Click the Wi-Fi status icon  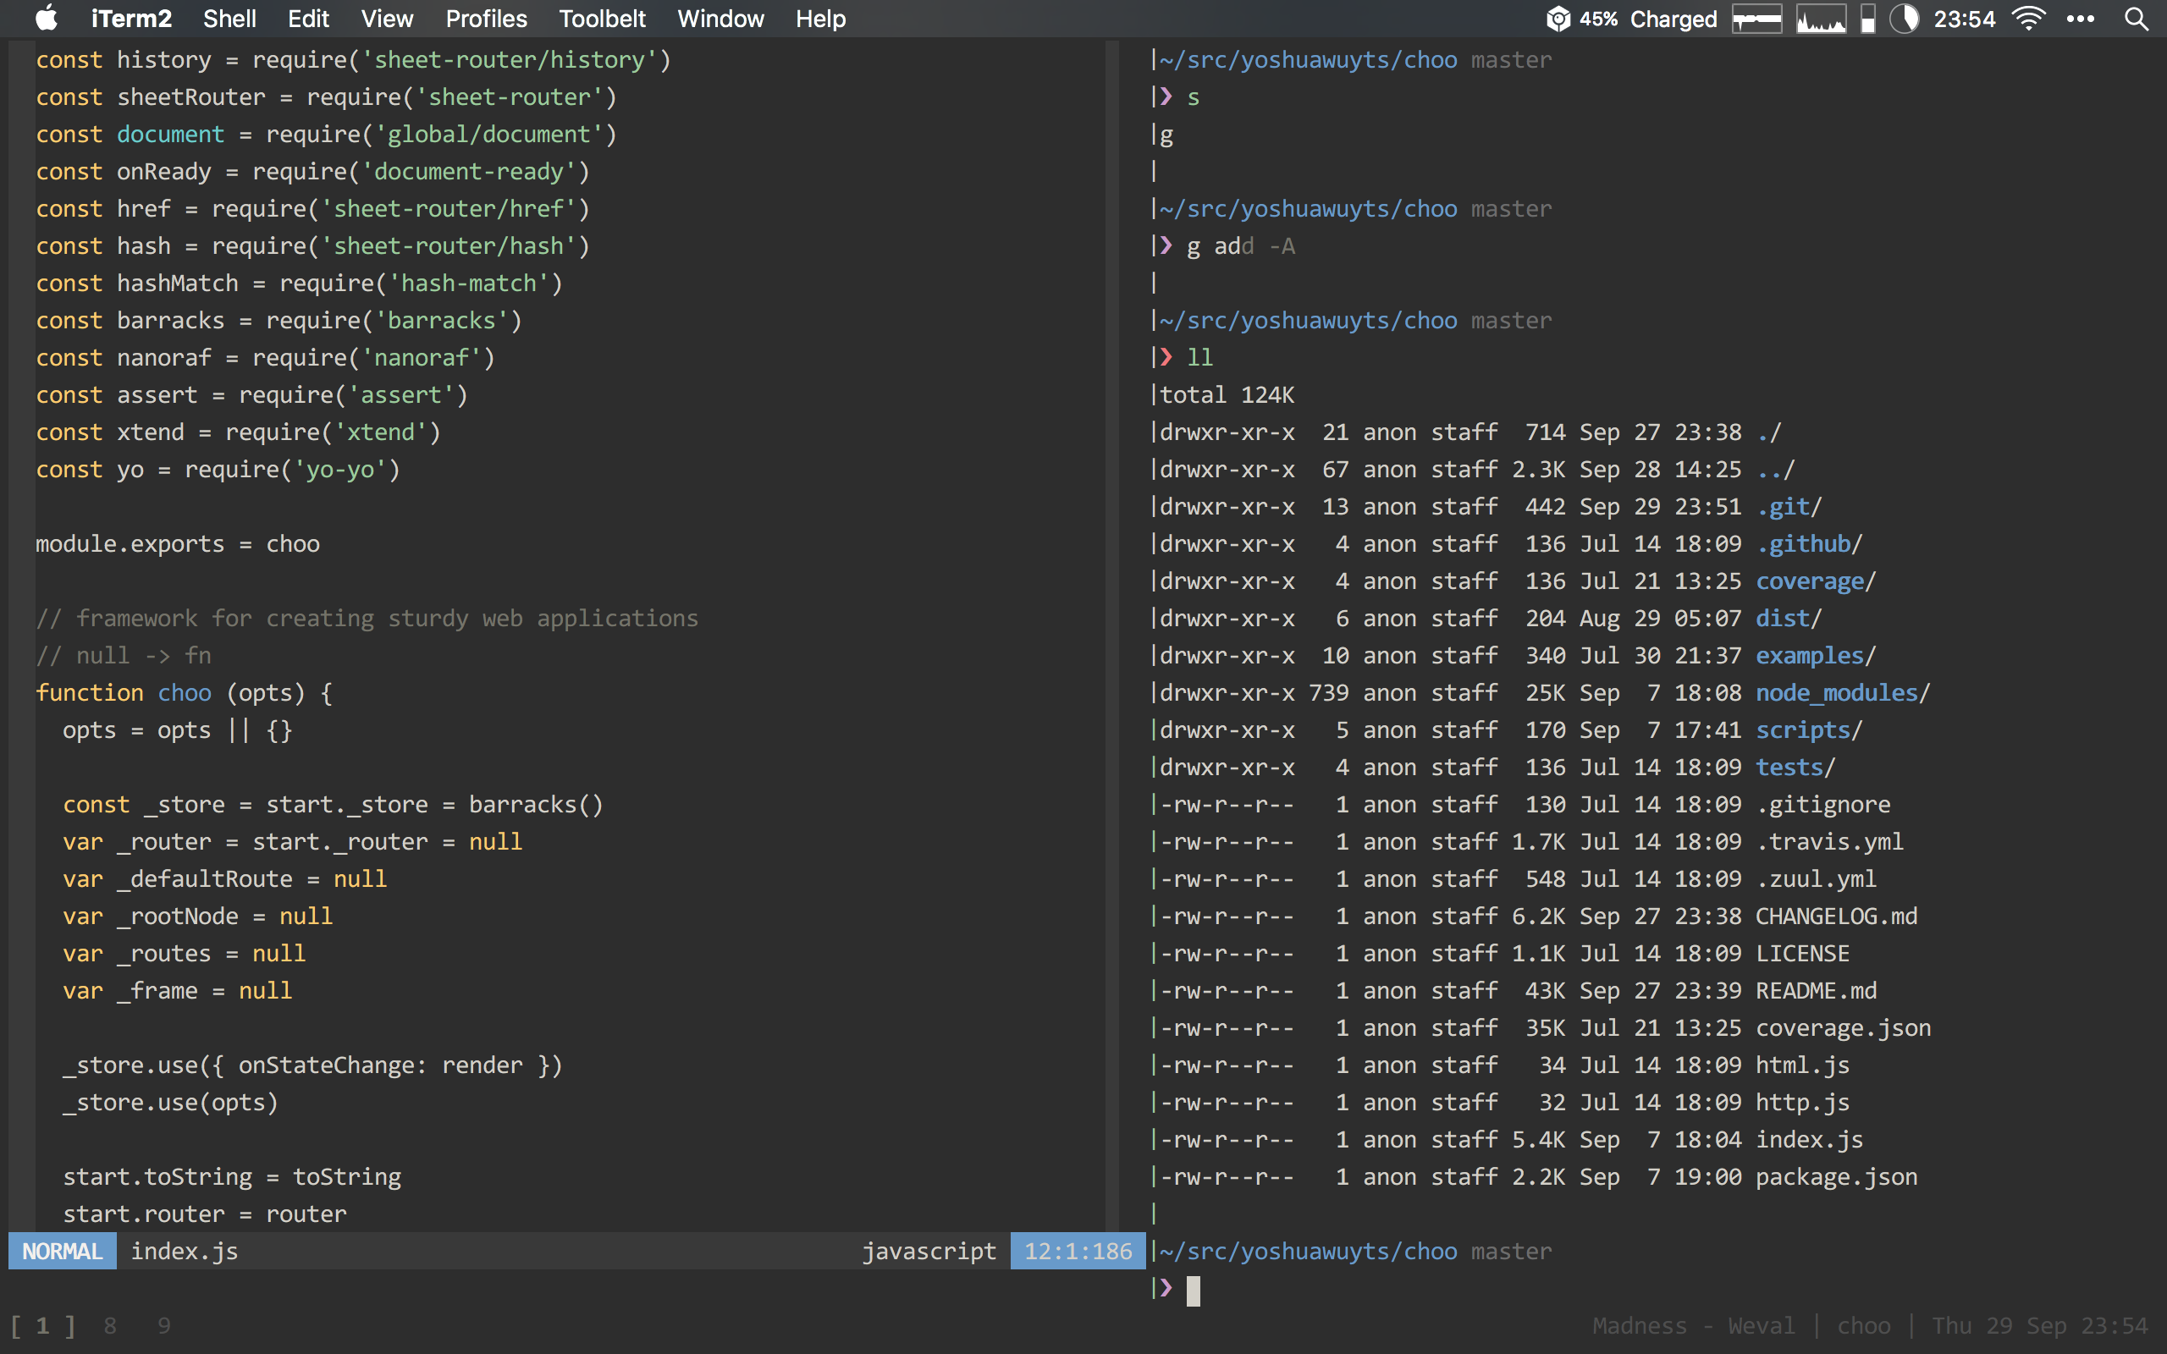2028,19
